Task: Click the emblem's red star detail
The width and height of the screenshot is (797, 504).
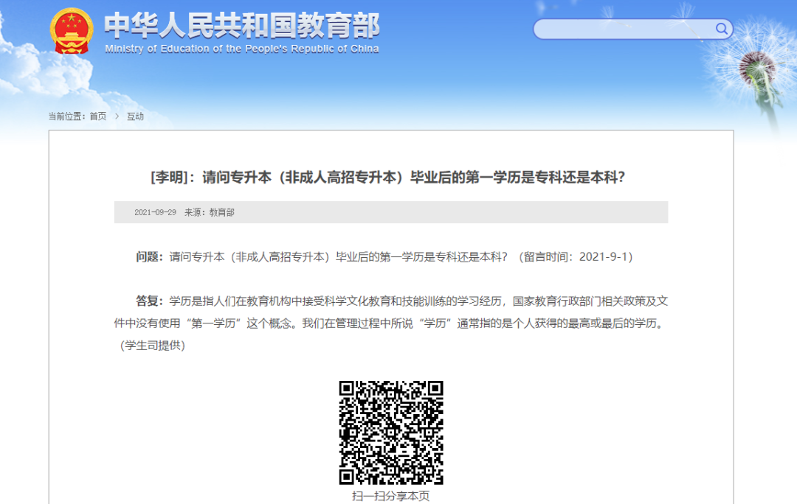Action: pos(70,18)
